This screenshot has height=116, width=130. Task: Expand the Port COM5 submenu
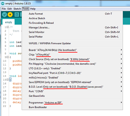(x=72, y=91)
